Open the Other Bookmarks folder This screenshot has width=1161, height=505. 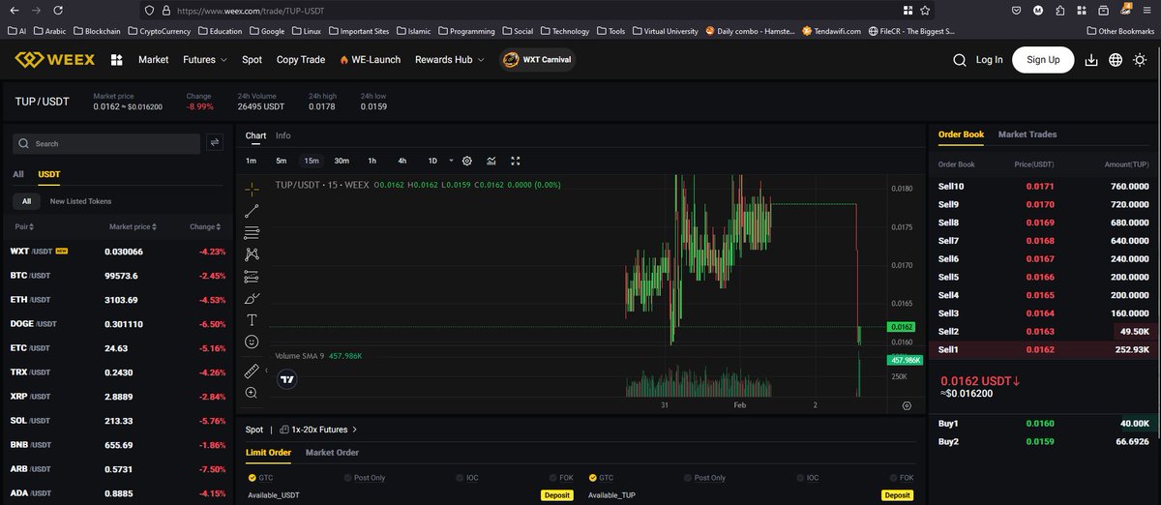[x=1120, y=31]
